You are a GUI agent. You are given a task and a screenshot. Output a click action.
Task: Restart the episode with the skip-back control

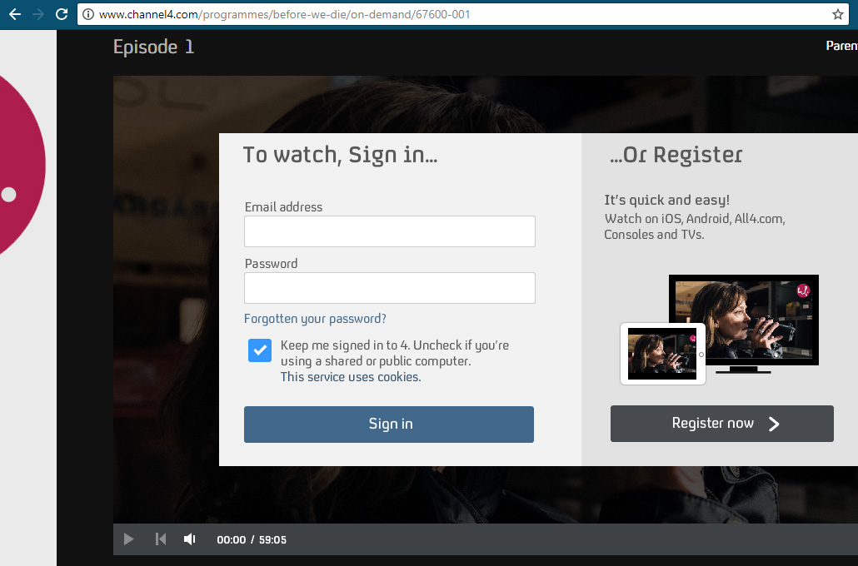tap(160, 539)
